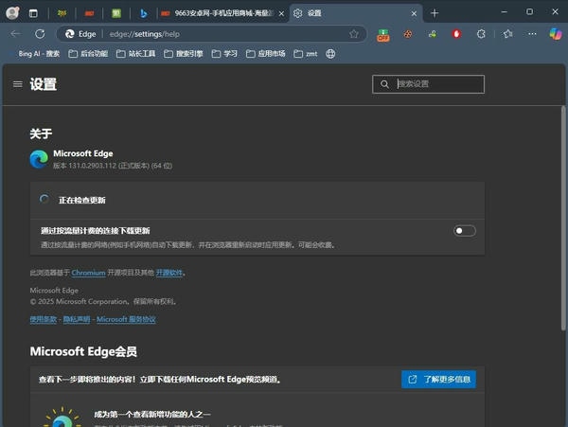568x427 pixels.
Task: Open the profile avatar menu
Action: coord(12,13)
